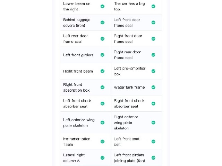Click check icon for Left pre-amplifier box
Screen dimensions: 222x166
point(153,71)
